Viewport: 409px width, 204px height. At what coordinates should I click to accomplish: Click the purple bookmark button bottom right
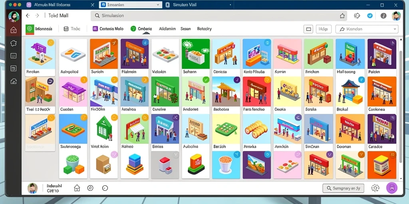pos(391,188)
